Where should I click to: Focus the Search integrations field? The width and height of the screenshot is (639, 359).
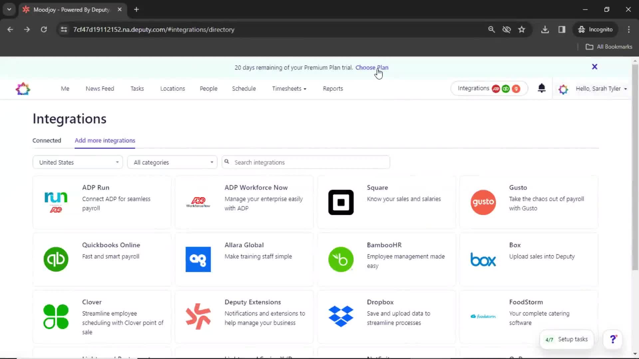(x=306, y=162)
